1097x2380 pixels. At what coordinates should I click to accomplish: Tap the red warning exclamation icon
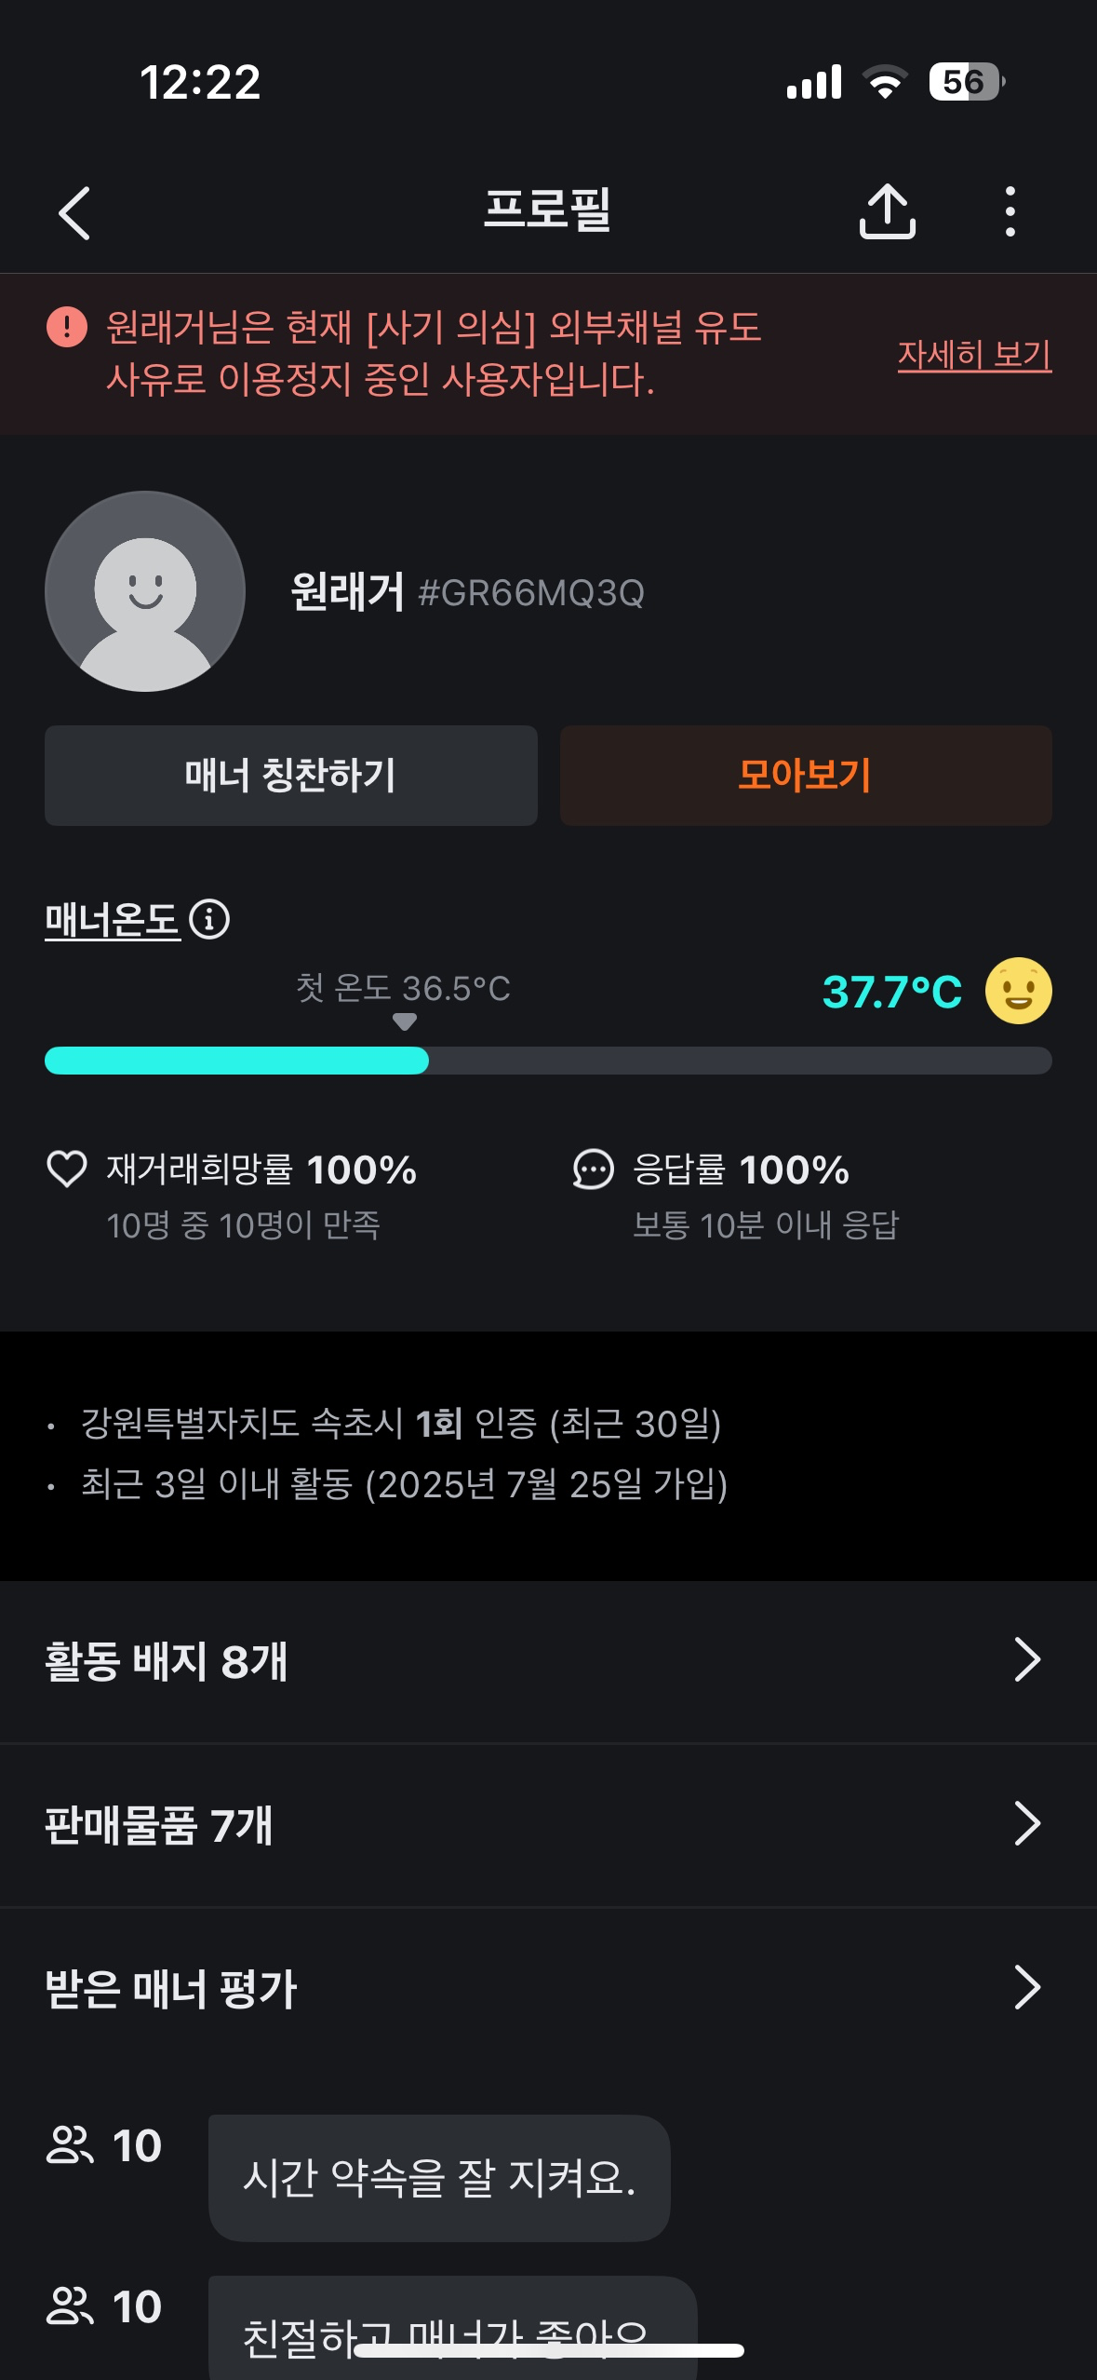click(67, 327)
